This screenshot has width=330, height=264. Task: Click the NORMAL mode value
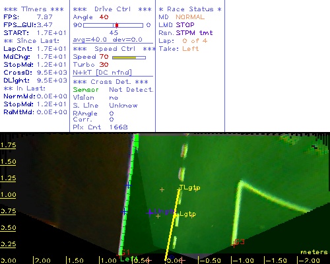click(x=190, y=17)
